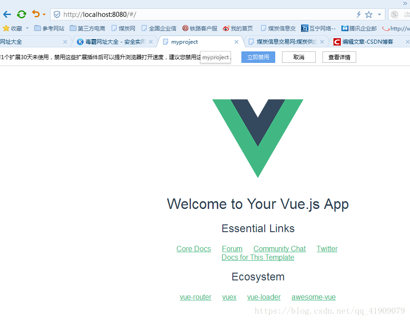
Task: Open the 第三方电商 bookmark folder
Action: (x=87, y=28)
